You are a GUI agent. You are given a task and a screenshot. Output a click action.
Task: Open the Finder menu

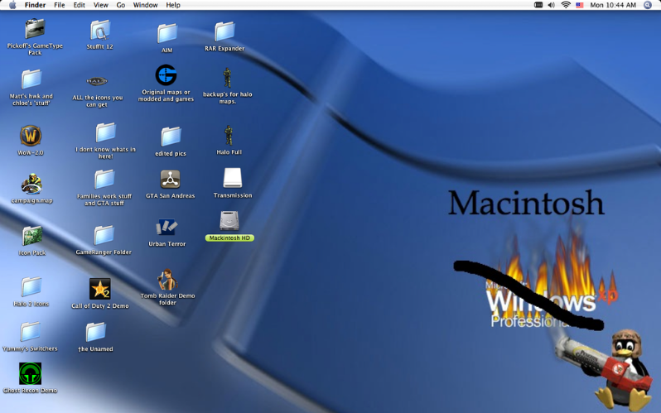click(x=35, y=5)
